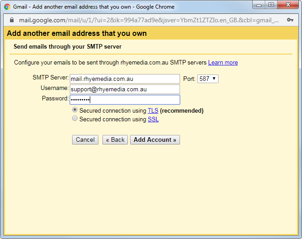
Task: Focus the Username input field
Action: [x=125, y=89]
